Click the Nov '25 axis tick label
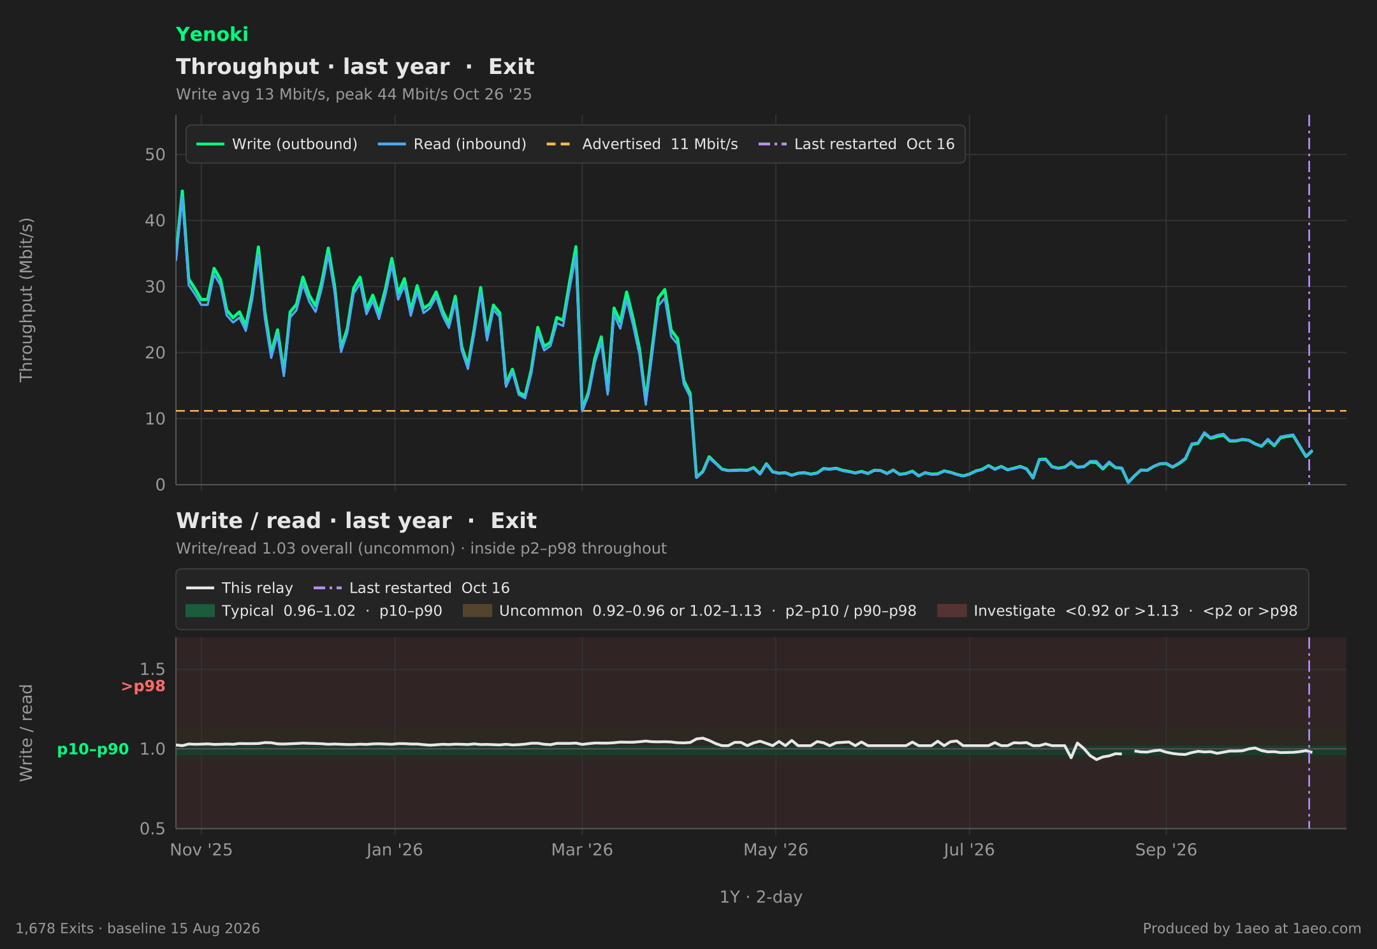 pyautogui.click(x=201, y=850)
